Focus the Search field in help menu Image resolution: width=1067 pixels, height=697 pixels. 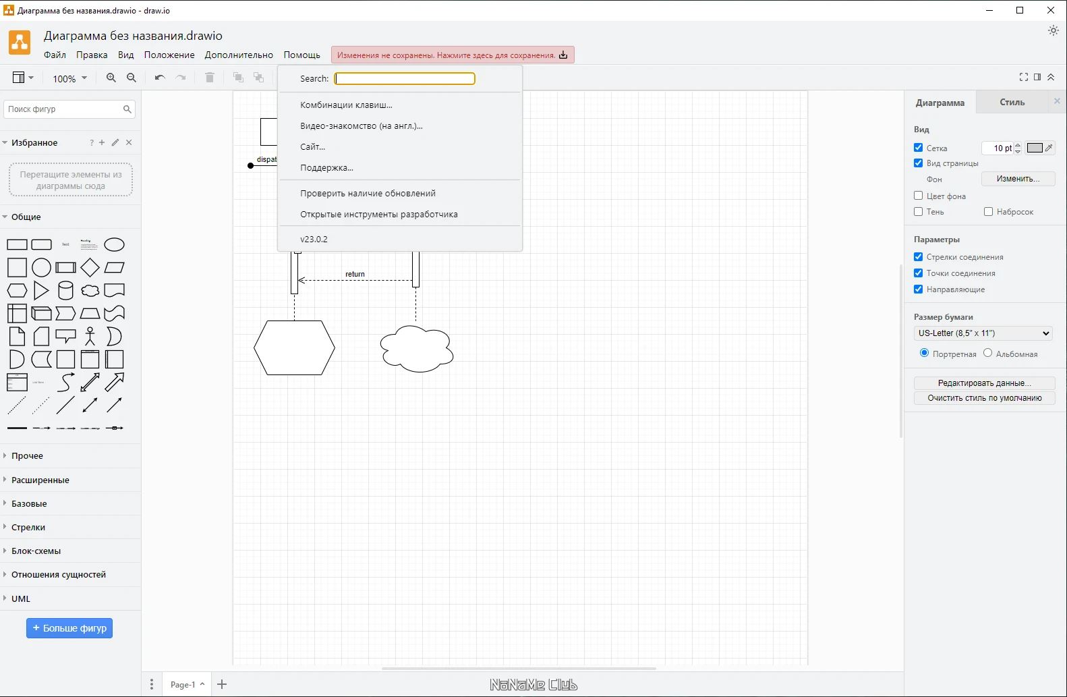[x=405, y=78]
